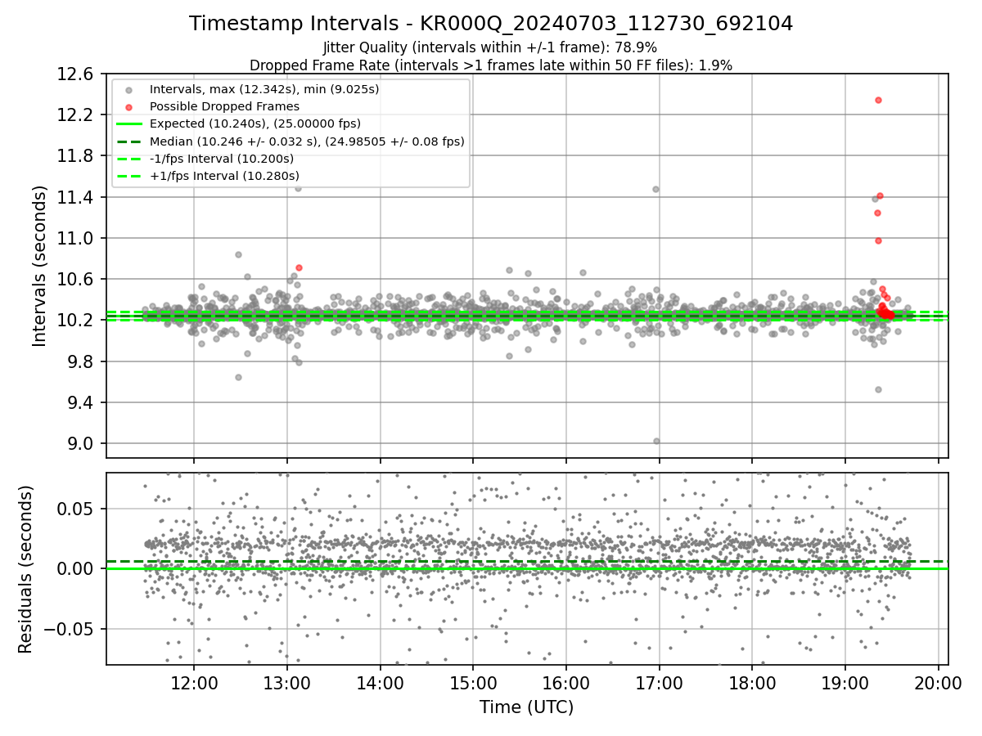Click the "Jitter Quality" 78.9% subtitle line

[x=490, y=47]
